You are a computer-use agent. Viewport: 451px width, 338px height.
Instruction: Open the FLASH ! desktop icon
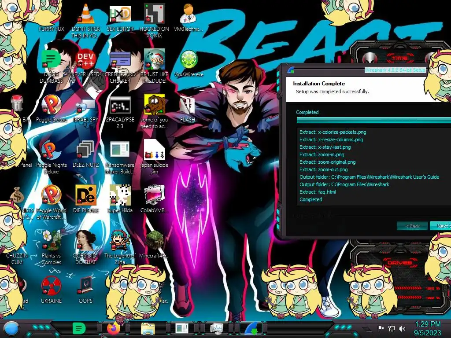[x=188, y=105]
